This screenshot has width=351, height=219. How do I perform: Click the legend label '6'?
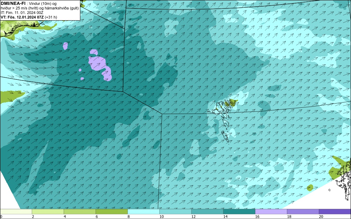[97, 217]
